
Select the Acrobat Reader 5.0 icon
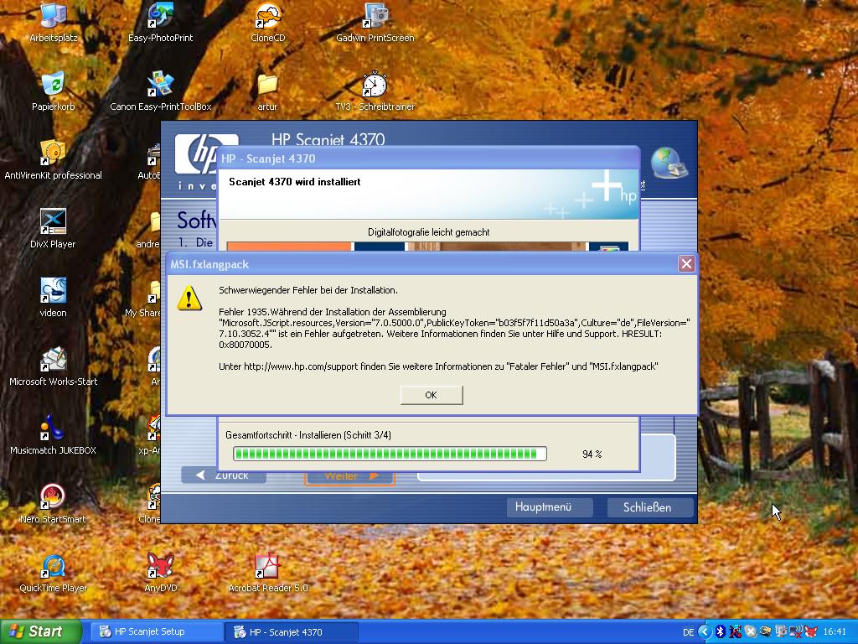267,574
